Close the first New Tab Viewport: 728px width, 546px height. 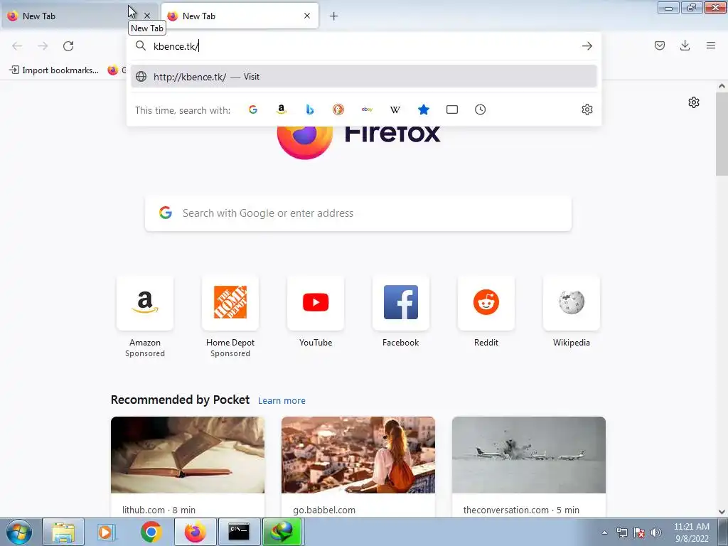click(x=147, y=16)
